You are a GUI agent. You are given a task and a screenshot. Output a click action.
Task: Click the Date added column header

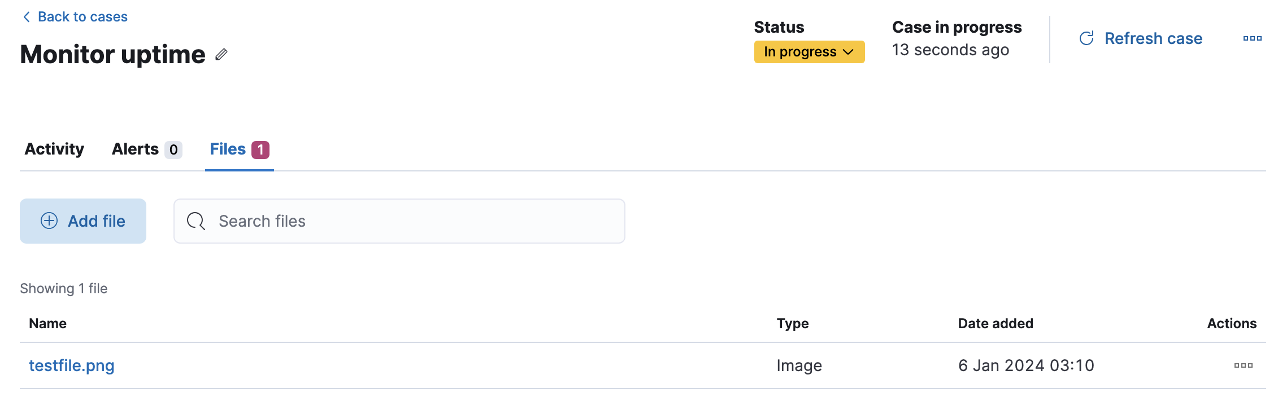pyautogui.click(x=996, y=323)
